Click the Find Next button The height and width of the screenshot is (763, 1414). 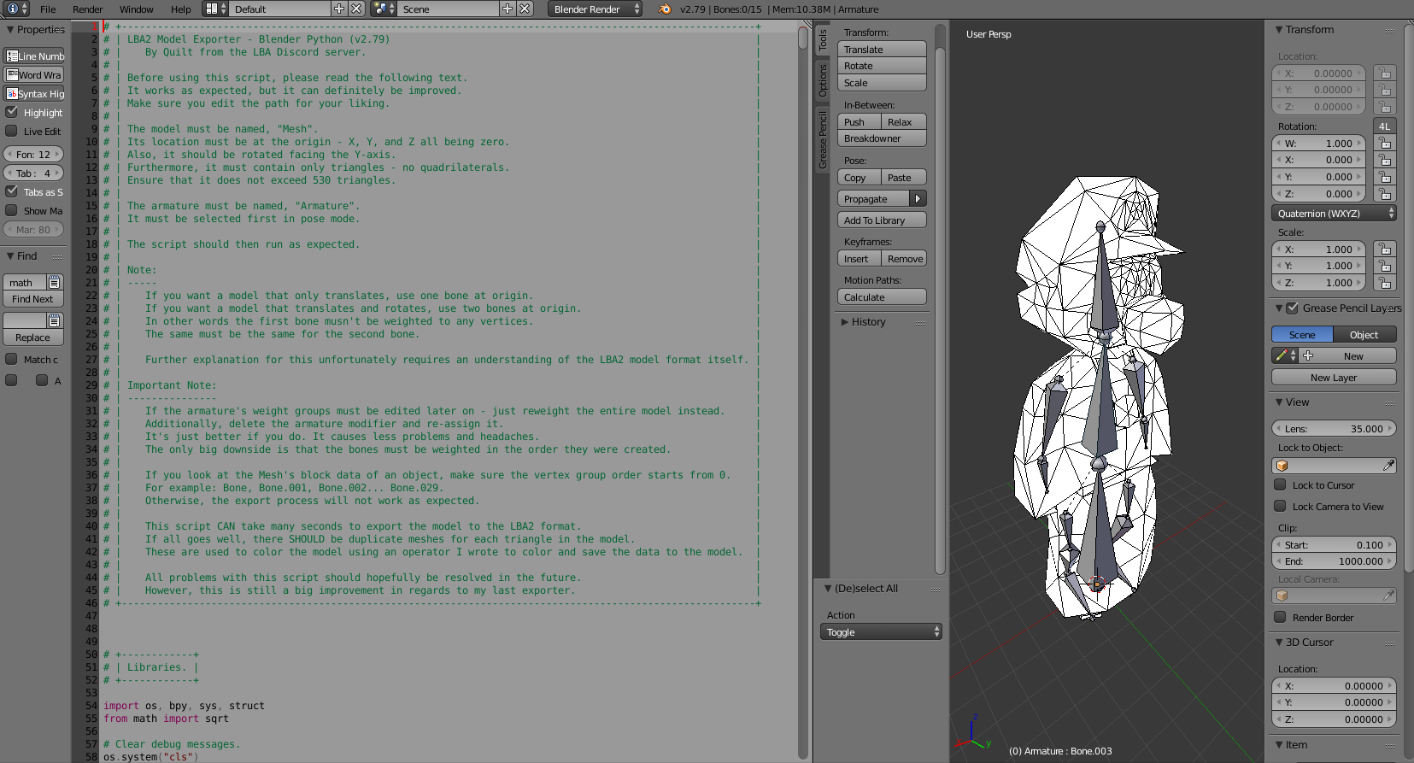point(33,299)
